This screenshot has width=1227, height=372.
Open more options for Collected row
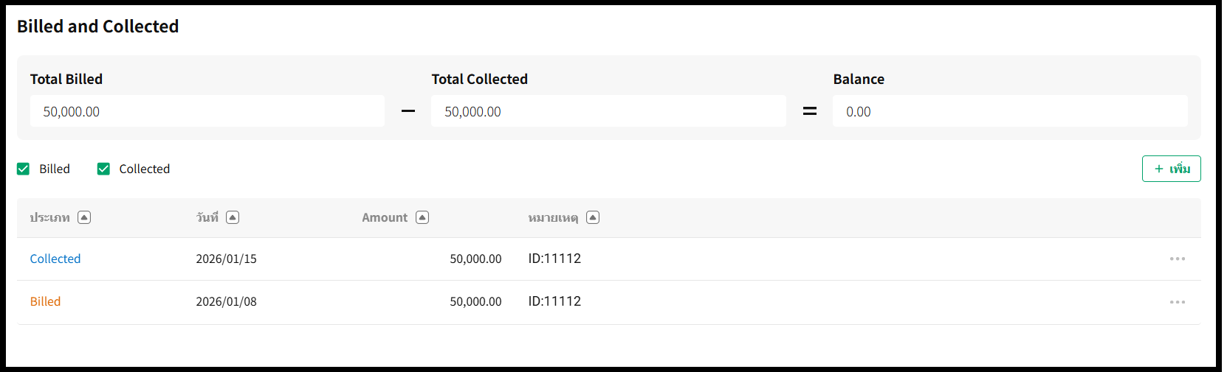click(x=1177, y=259)
